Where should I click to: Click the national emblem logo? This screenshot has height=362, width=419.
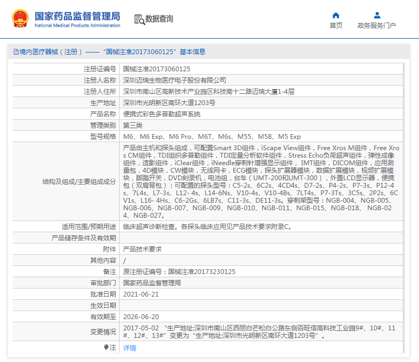tap(20, 19)
